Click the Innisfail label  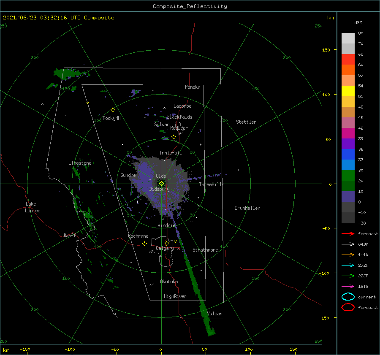coord(171,153)
